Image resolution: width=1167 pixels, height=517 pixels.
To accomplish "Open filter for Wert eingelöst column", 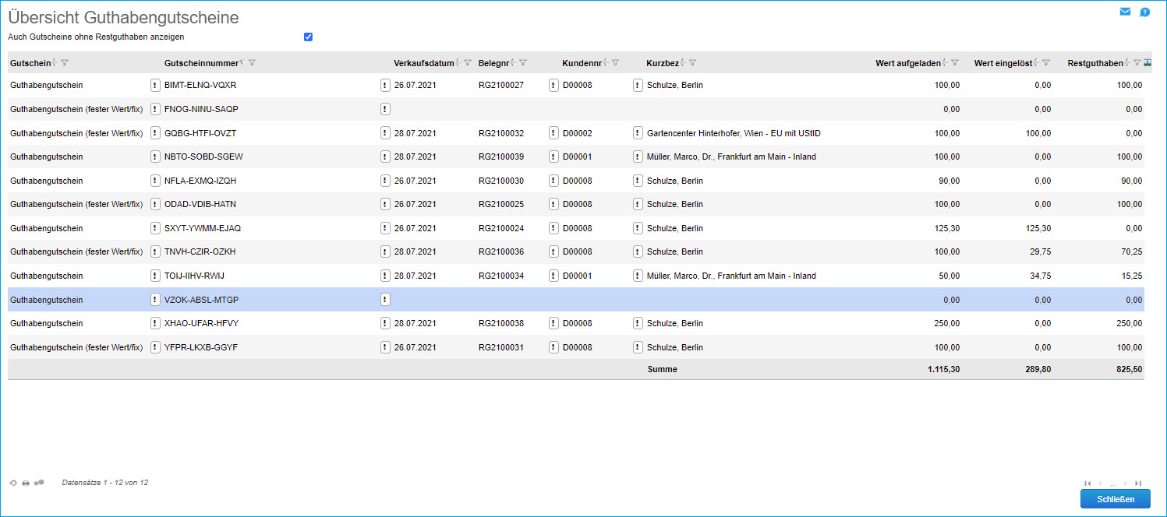I will (1046, 63).
